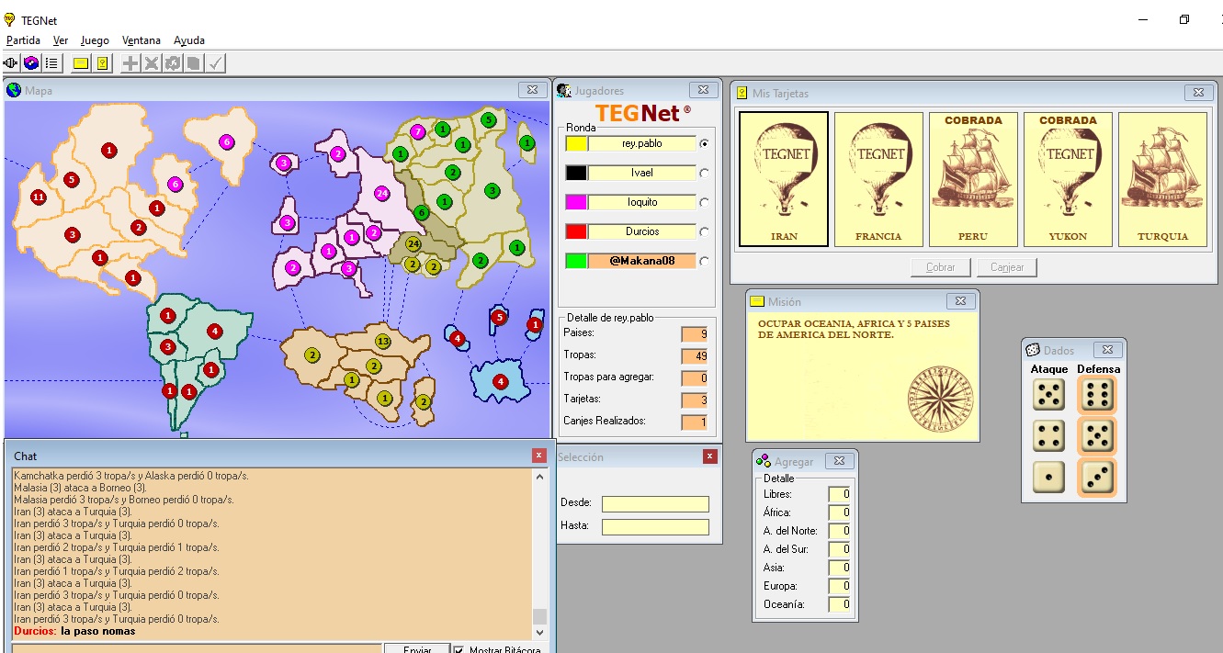Close the Dados window

click(x=1107, y=350)
